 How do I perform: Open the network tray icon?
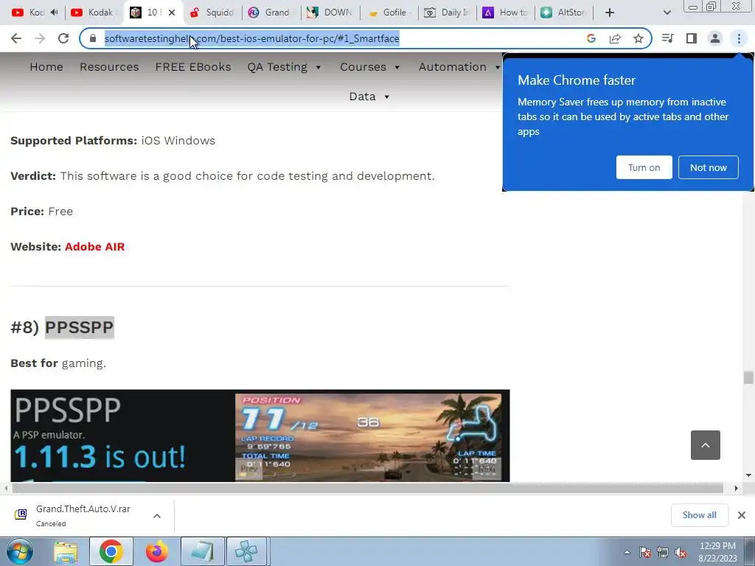tap(663, 552)
